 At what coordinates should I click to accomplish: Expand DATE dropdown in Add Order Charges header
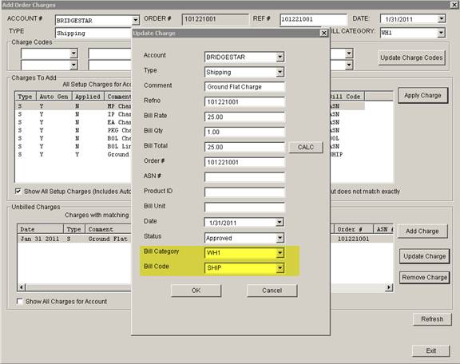441,19
